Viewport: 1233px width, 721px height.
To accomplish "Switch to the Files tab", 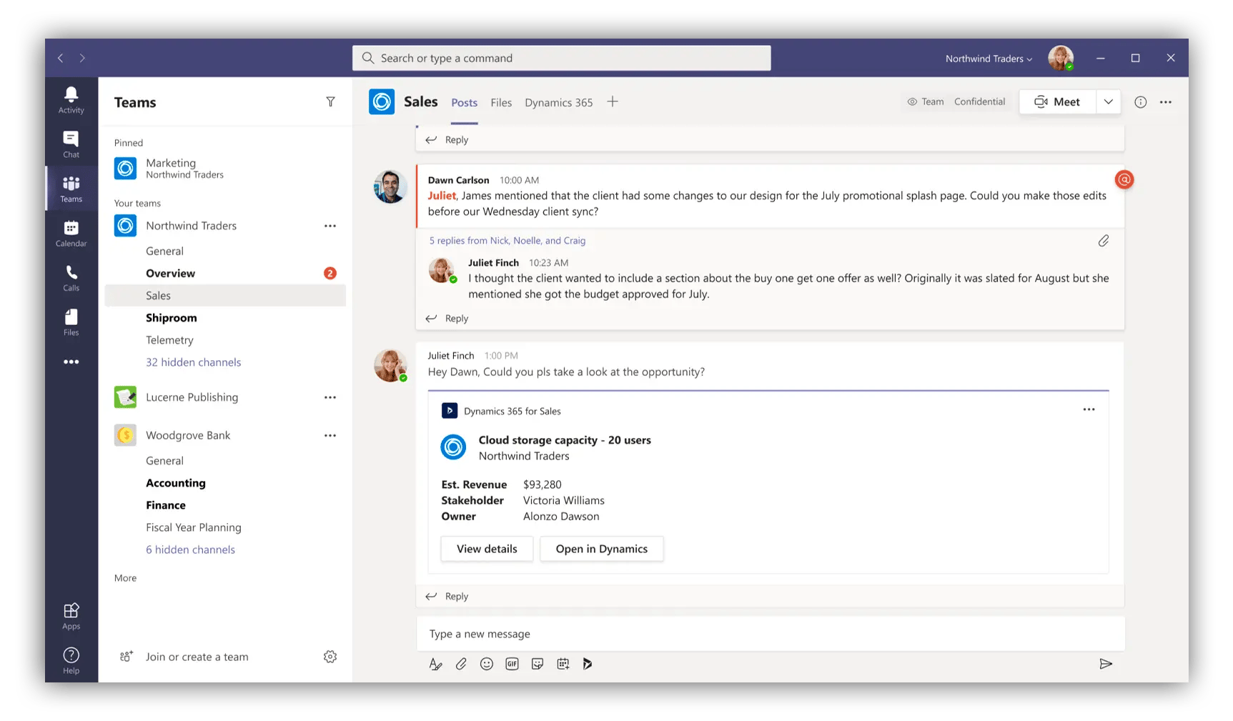I will point(501,103).
